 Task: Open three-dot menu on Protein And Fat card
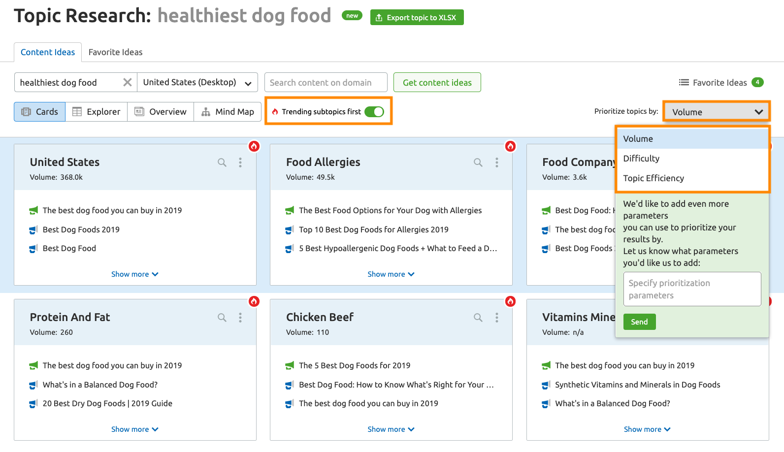point(240,318)
